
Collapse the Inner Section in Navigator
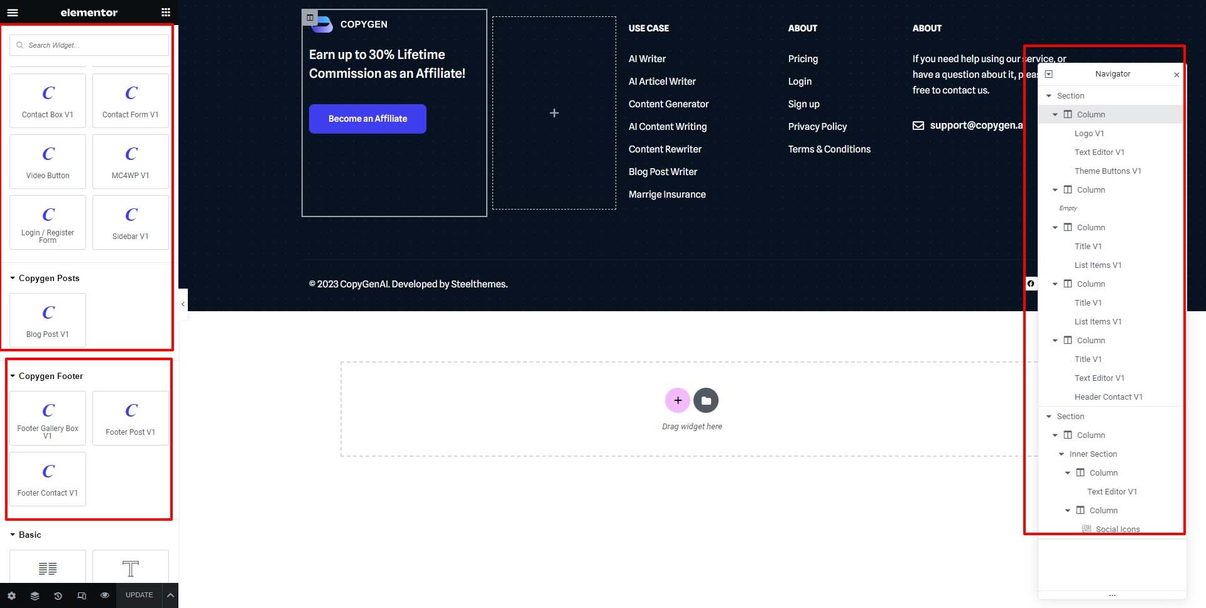click(1062, 454)
